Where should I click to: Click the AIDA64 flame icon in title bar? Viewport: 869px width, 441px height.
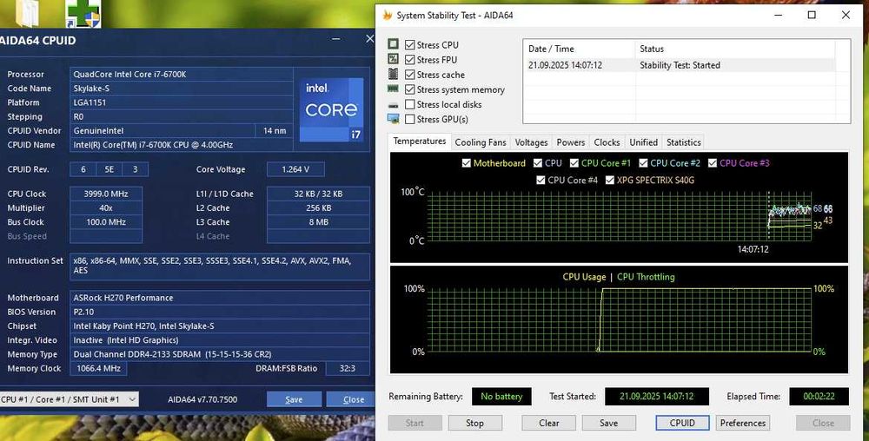tap(387, 15)
